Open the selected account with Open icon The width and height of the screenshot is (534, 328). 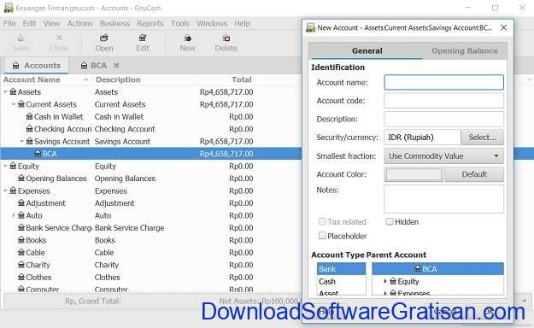coord(104,38)
